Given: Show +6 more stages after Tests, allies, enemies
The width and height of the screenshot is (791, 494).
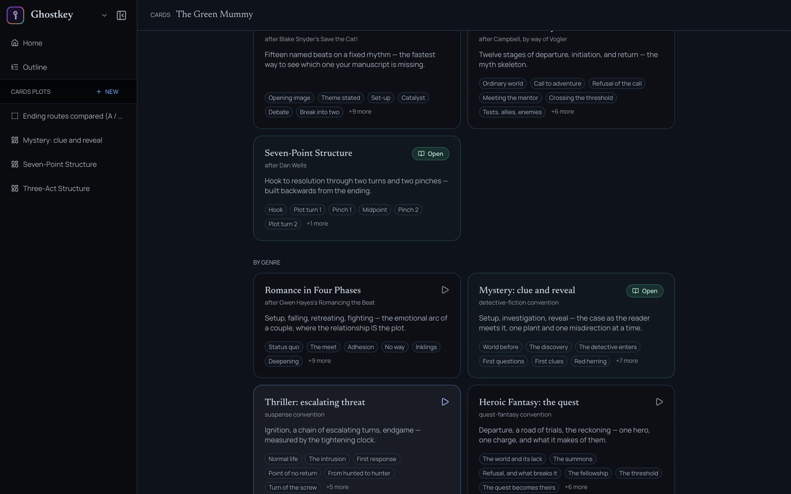Looking at the screenshot, I should 562,112.
